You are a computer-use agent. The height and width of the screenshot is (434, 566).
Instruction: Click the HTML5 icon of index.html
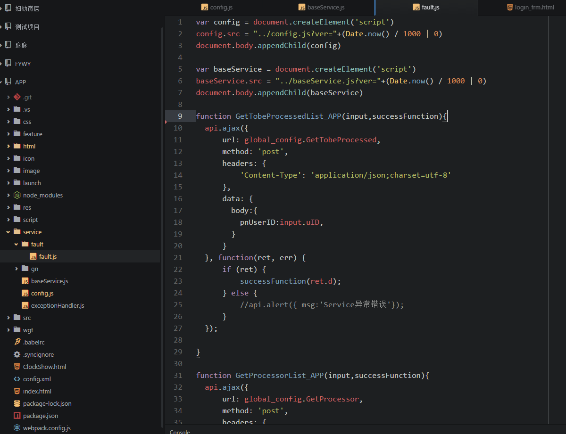(x=17, y=391)
